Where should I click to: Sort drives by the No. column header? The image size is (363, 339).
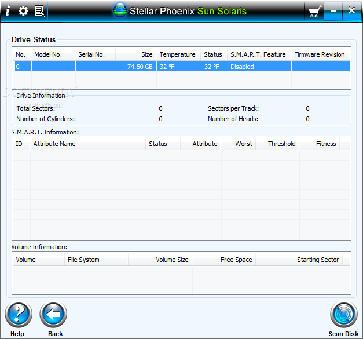(21, 54)
